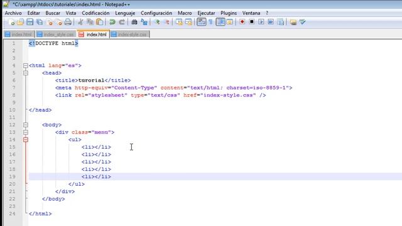
Task: Open user defined language dialog icon
Action: point(230,23)
